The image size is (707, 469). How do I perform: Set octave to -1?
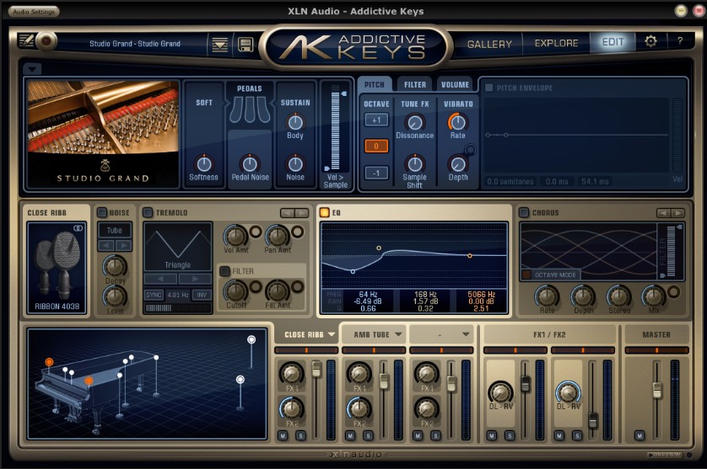point(376,173)
